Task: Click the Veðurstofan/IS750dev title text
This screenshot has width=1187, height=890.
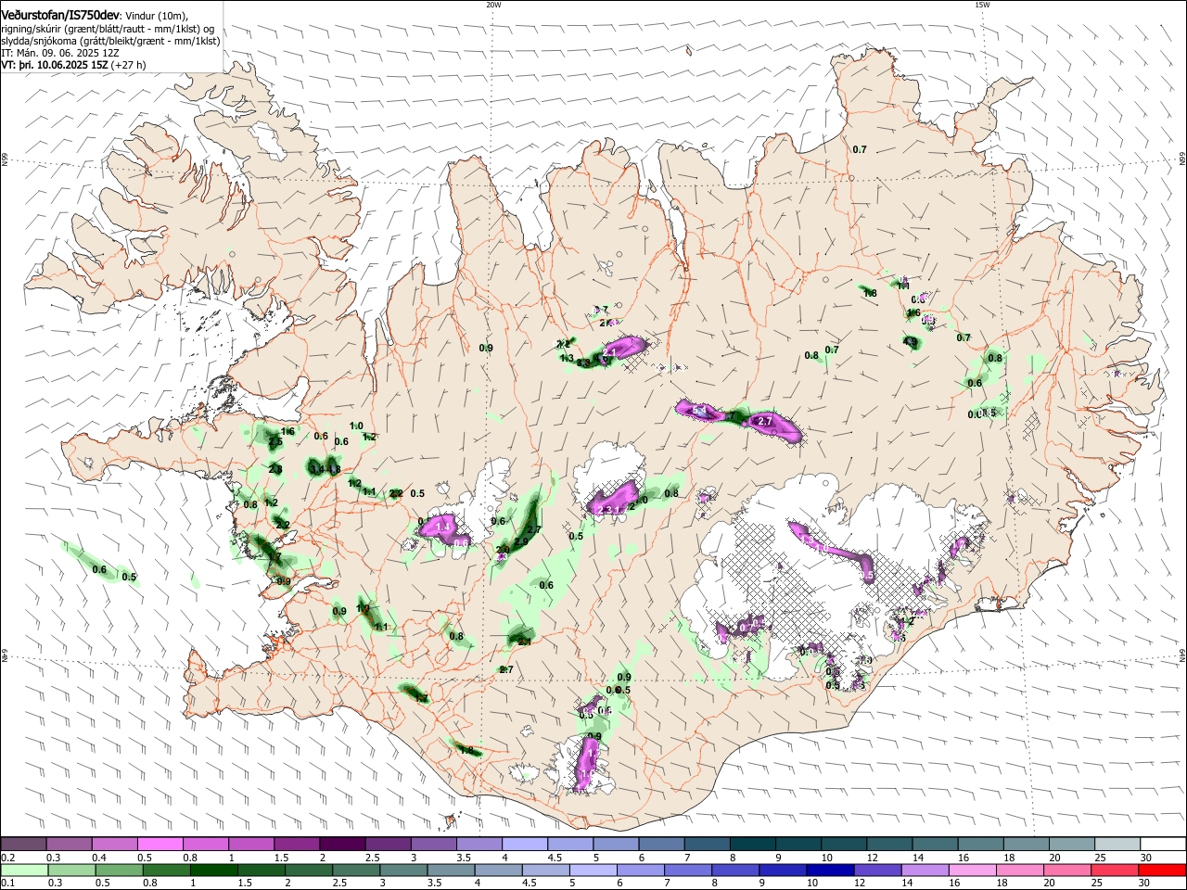Action: (x=61, y=16)
